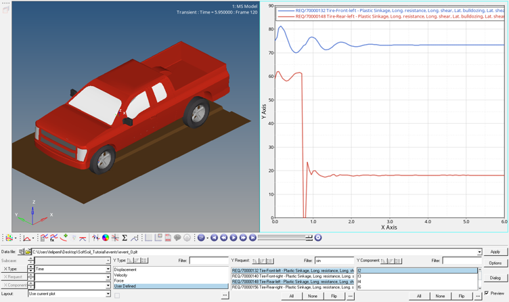The image size is (509, 302).
Task: Click the Apply button
Action: click(495, 252)
